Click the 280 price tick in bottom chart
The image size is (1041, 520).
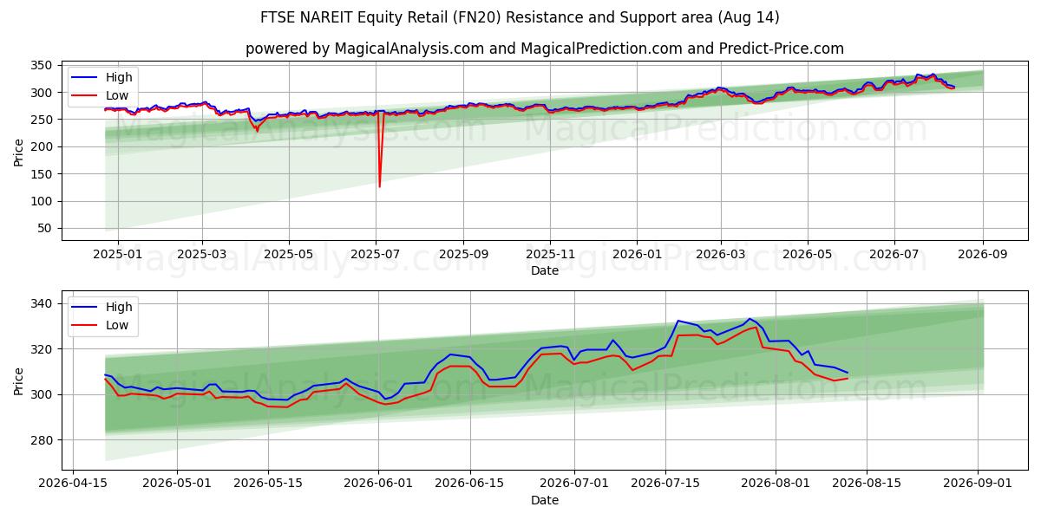coord(43,440)
